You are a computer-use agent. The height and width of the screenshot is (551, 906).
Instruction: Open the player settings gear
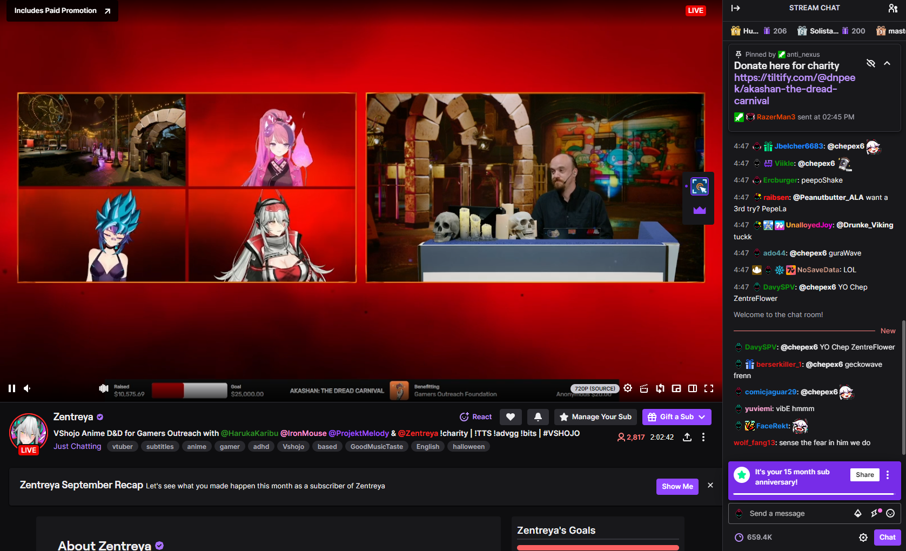coord(628,388)
